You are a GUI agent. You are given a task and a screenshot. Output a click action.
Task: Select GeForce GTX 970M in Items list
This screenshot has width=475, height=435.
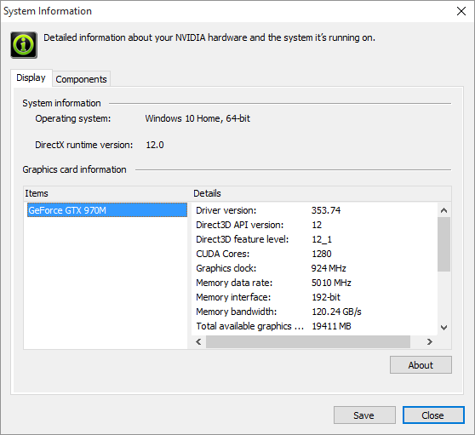[107, 210]
